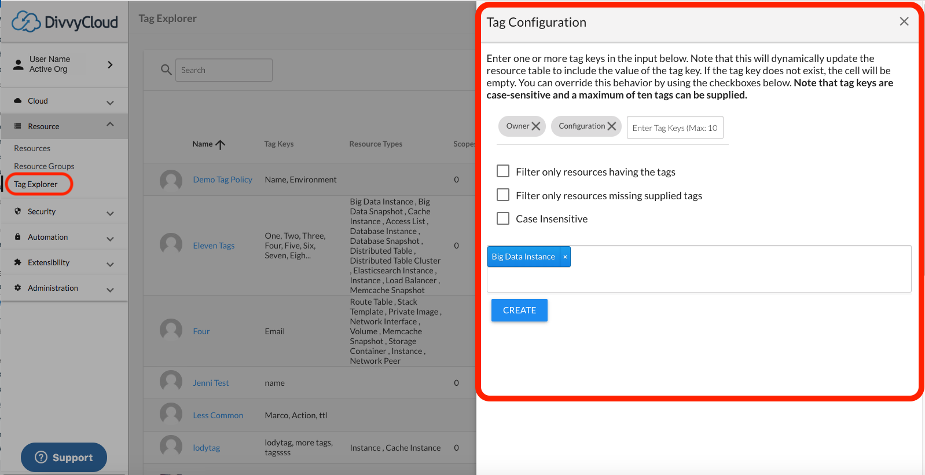Viewport: 925px width, 475px height.
Task: Select the Security menu label
Action: (x=42, y=211)
